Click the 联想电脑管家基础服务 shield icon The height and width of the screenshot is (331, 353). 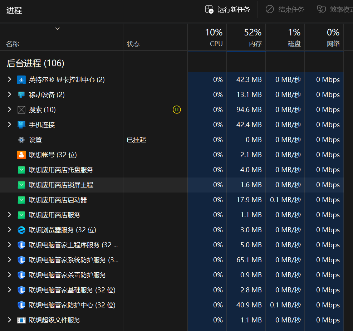click(x=21, y=290)
